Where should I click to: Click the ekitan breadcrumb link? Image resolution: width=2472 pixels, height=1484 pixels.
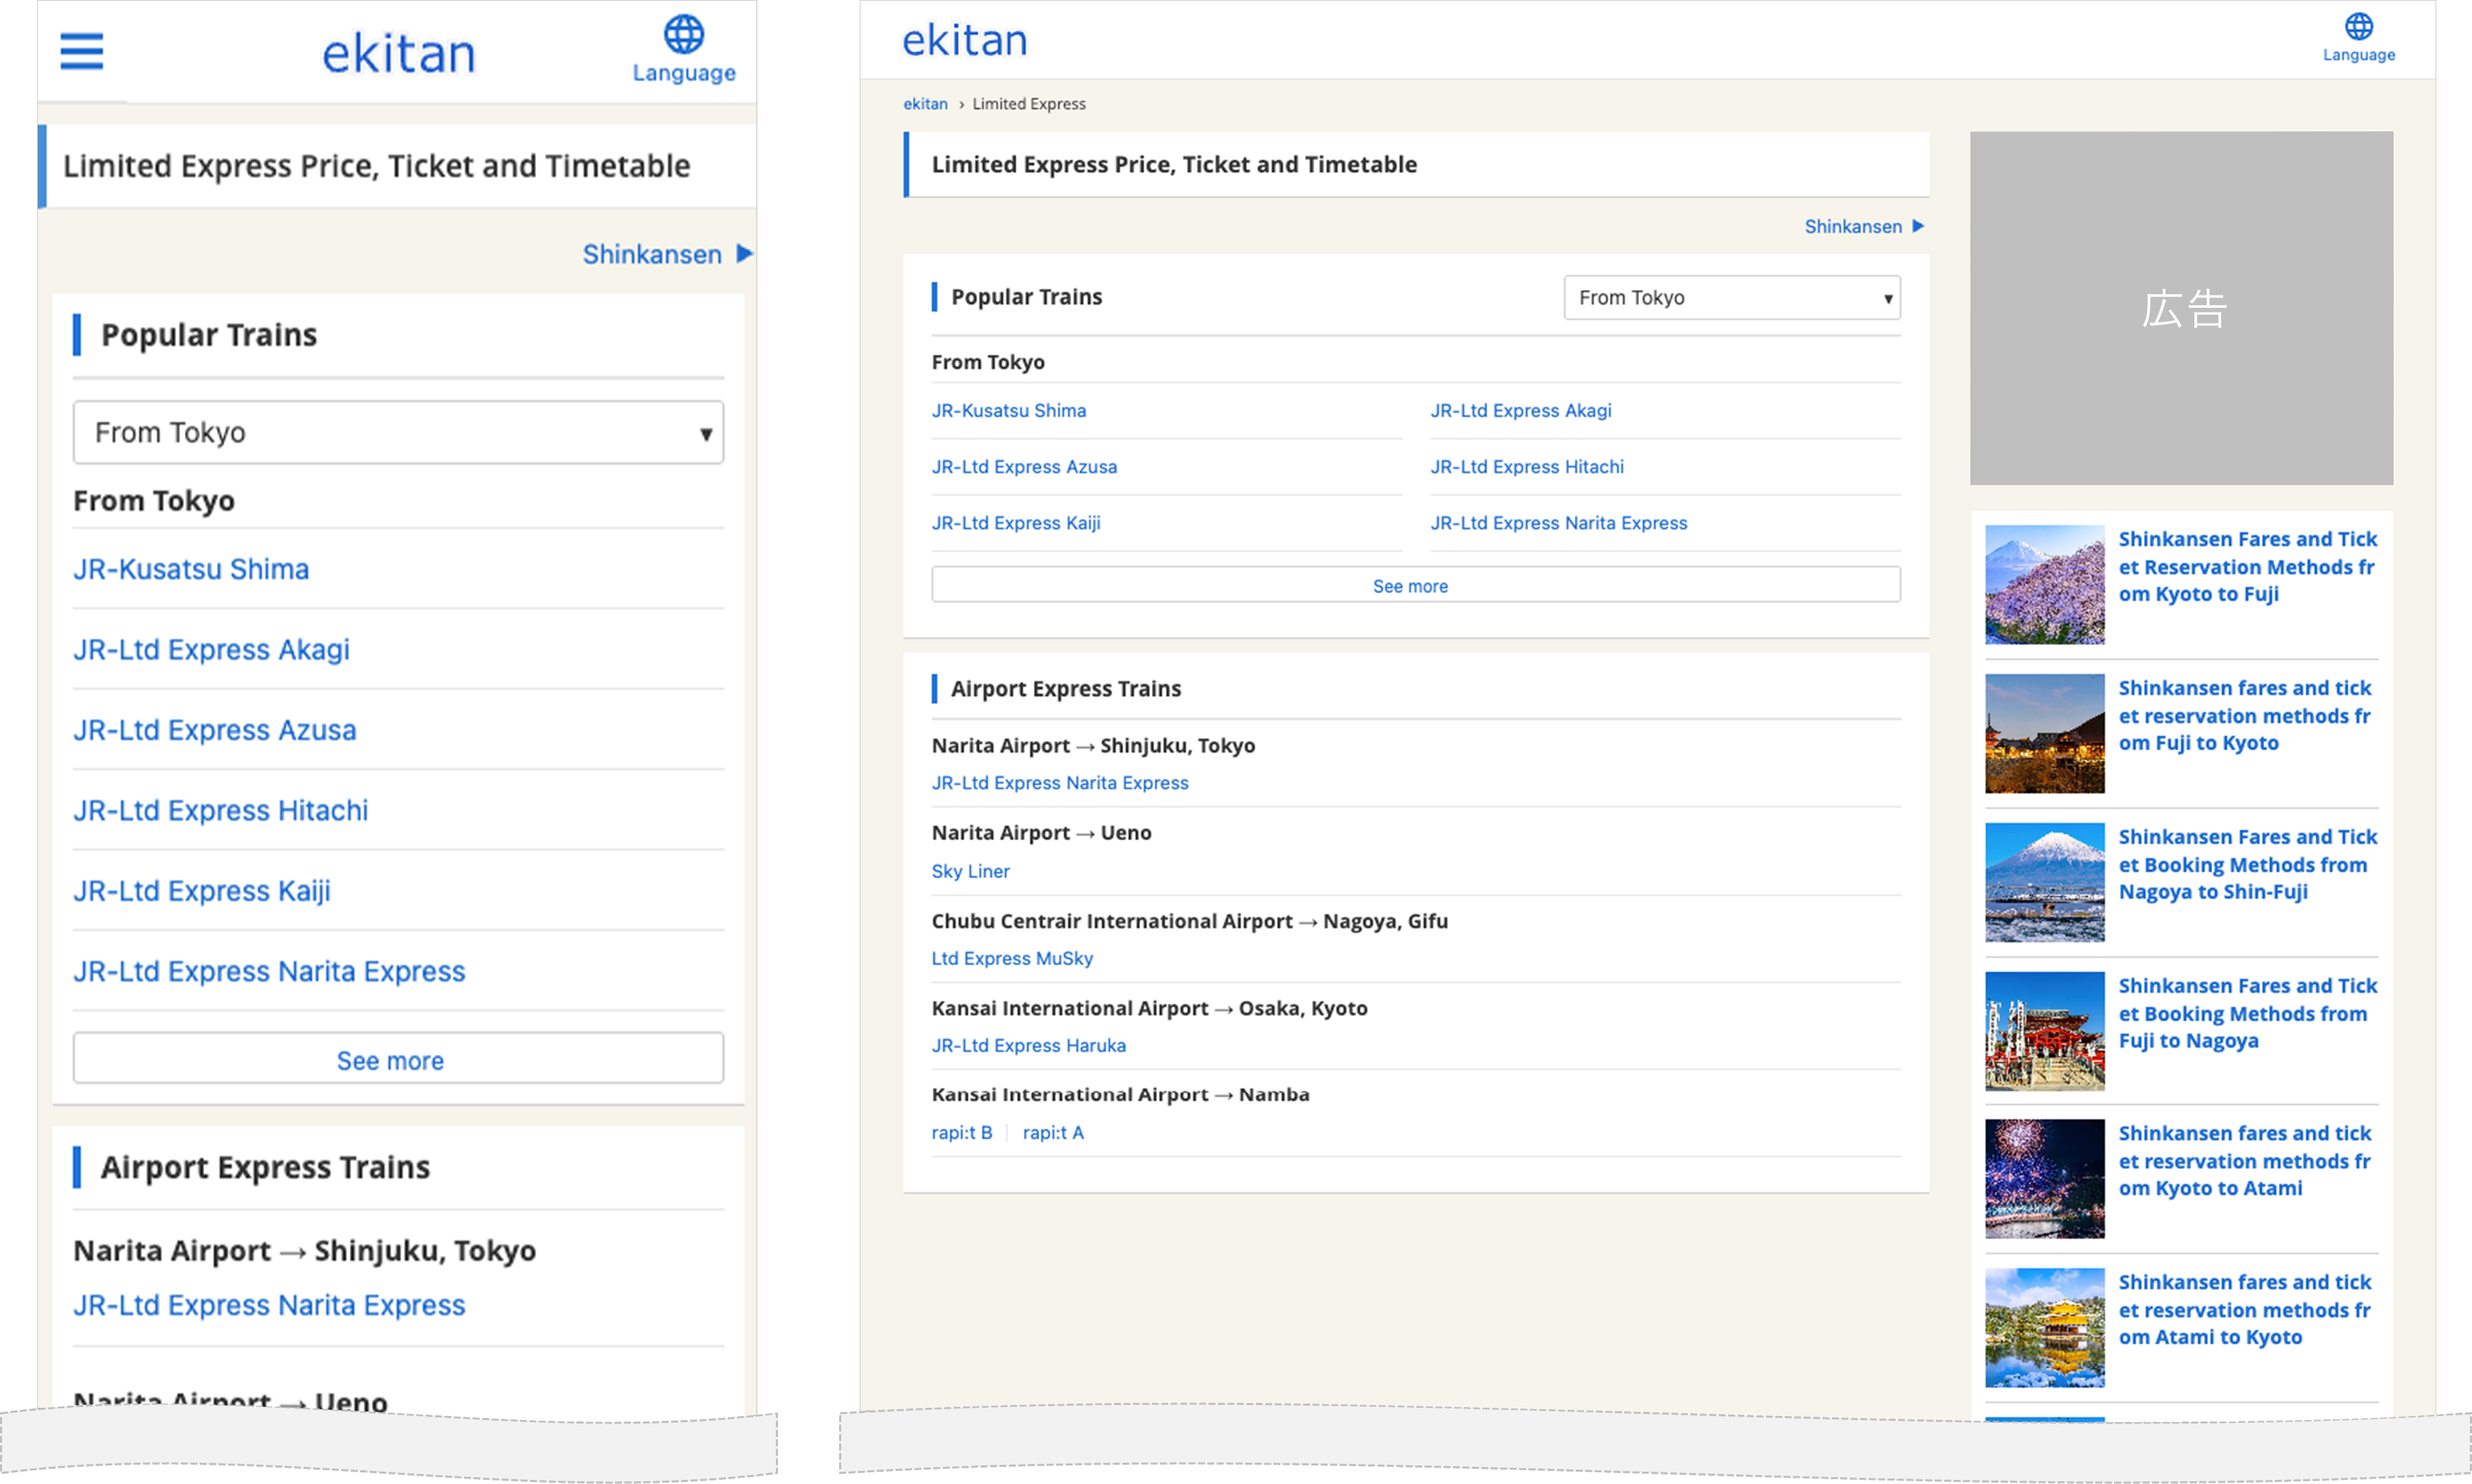925,103
